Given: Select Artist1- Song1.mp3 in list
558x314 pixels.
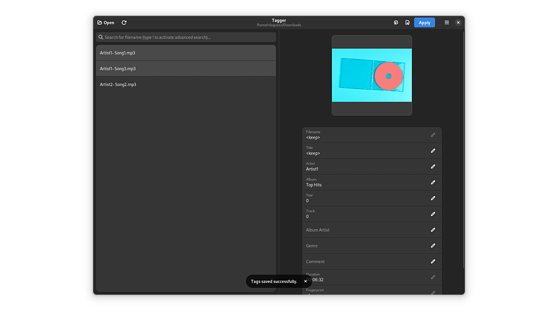Looking at the screenshot, I should [x=186, y=53].
